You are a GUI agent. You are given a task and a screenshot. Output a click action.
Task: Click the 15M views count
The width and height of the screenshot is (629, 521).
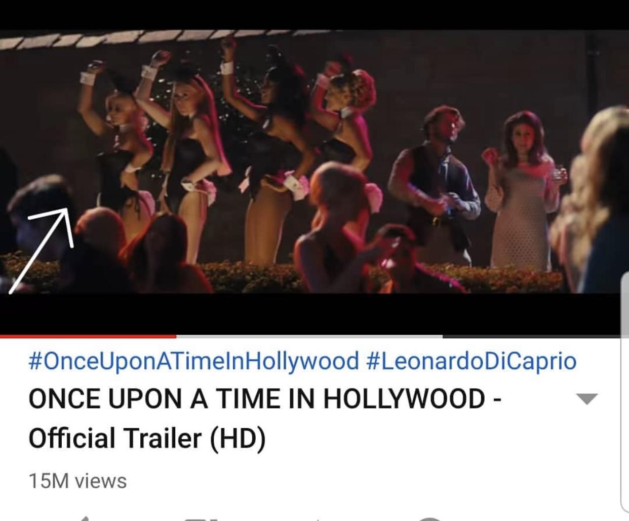click(77, 481)
